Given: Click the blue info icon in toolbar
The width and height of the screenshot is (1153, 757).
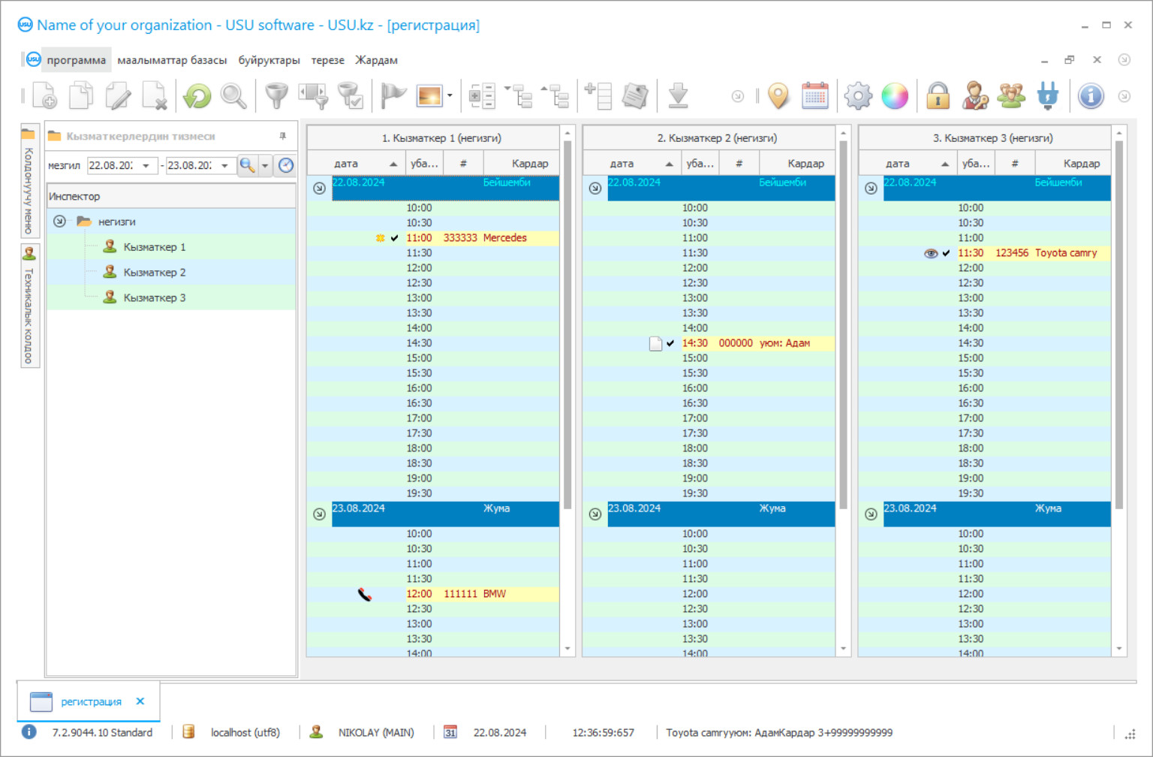Looking at the screenshot, I should 1090,96.
